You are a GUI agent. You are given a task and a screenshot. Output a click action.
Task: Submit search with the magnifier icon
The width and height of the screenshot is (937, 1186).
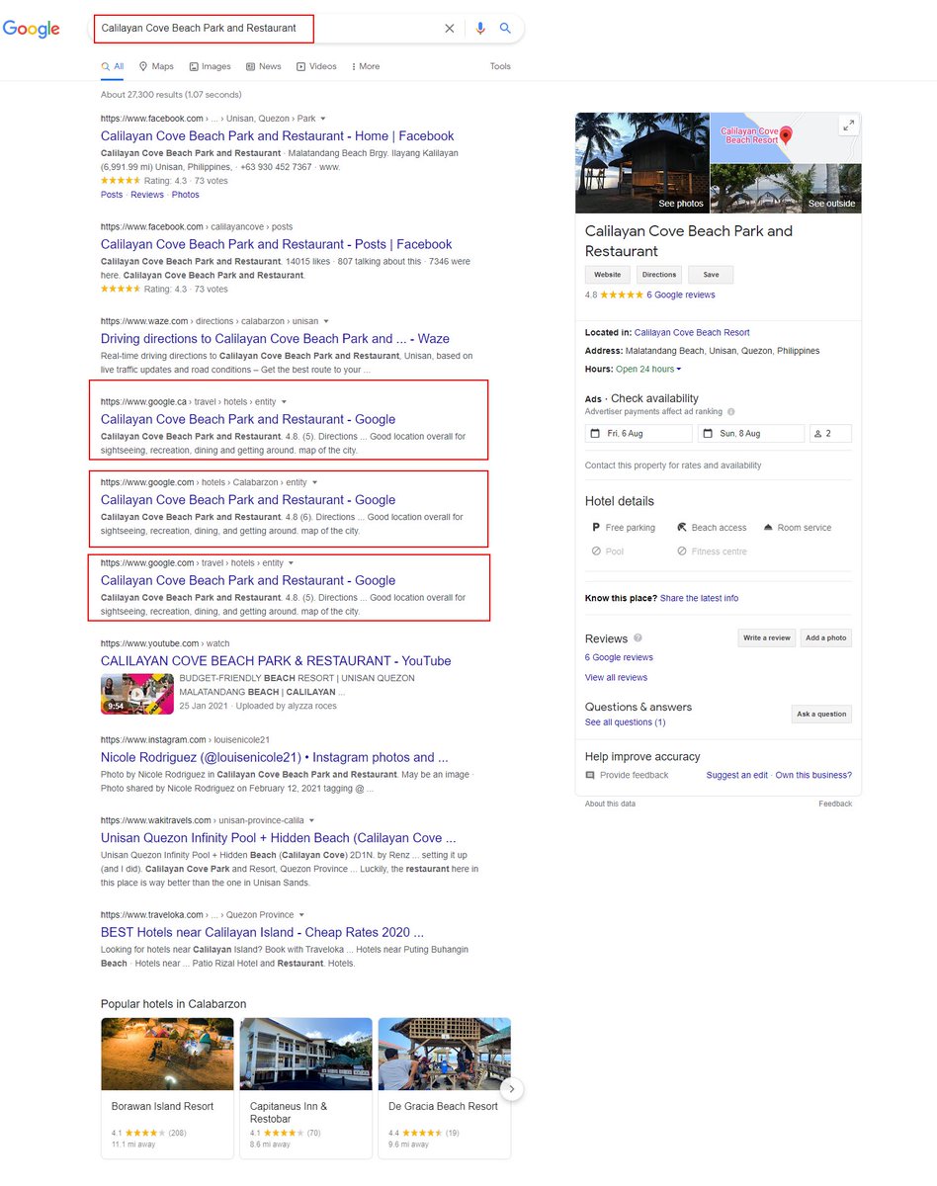pos(505,29)
